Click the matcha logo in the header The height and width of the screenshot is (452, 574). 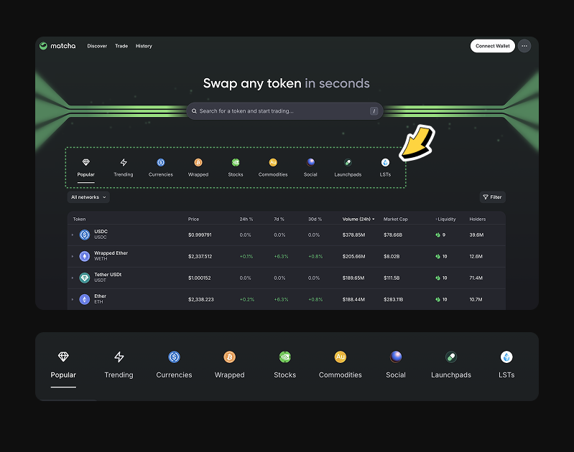pyautogui.click(x=57, y=46)
